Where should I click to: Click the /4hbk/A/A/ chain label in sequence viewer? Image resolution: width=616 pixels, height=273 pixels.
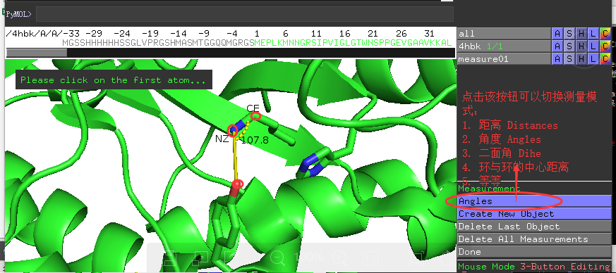(34, 34)
